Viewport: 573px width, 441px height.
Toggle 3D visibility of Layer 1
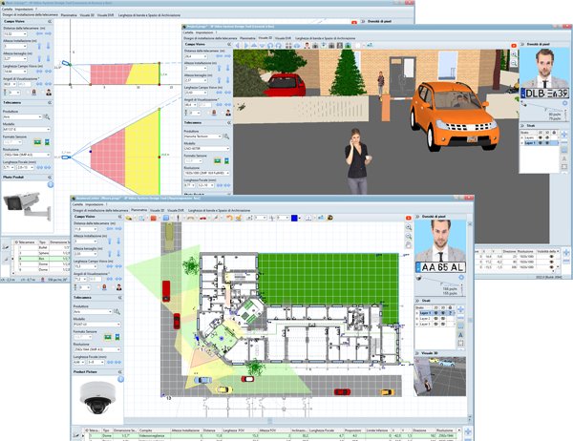[443, 313]
